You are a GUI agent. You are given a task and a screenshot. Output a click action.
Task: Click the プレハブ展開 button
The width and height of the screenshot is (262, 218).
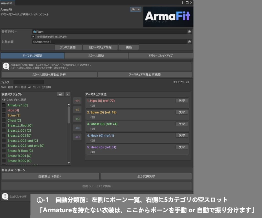[x=68, y=47]
